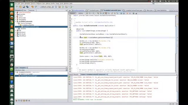Click the orange breakpoint icon in editor toolbar

(x=127, y=13)
